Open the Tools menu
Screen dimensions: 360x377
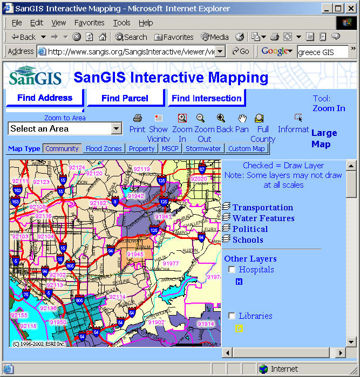point(121,23)
